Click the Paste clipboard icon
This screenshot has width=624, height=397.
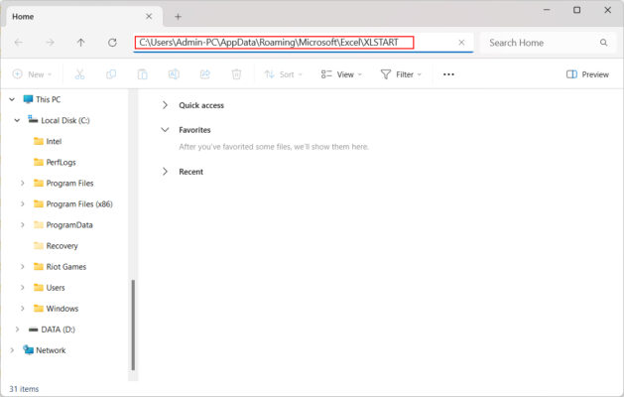[x=143, y=74]
